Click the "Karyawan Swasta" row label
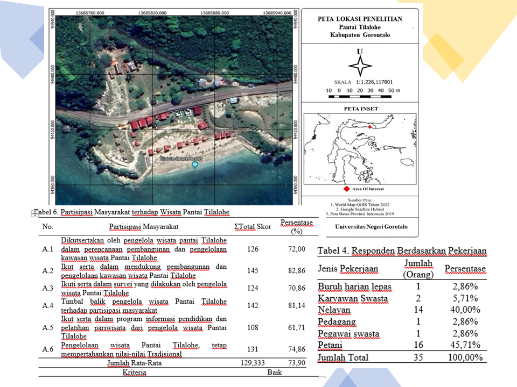 point(353,298)
